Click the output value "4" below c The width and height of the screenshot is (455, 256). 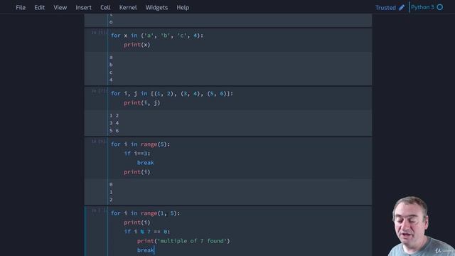pyautogui.click(x=111, y=80)
